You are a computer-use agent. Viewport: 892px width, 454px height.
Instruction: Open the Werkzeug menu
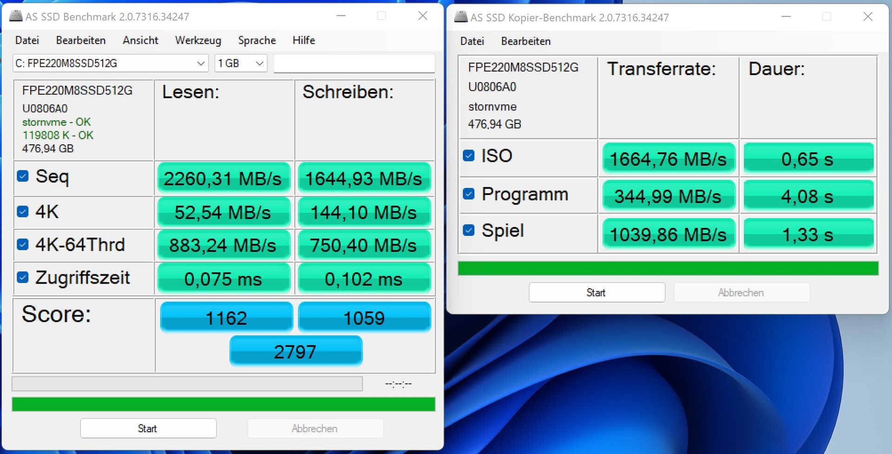(x=198, y=40)
